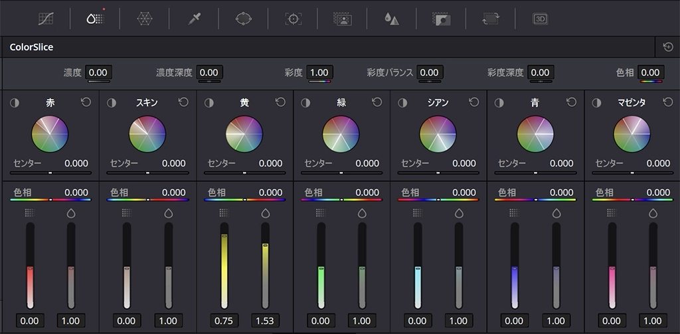Screen dimensions: 680x334
Task: Click the 黄 saturation value 1.53
Action: tap(265, 321)
